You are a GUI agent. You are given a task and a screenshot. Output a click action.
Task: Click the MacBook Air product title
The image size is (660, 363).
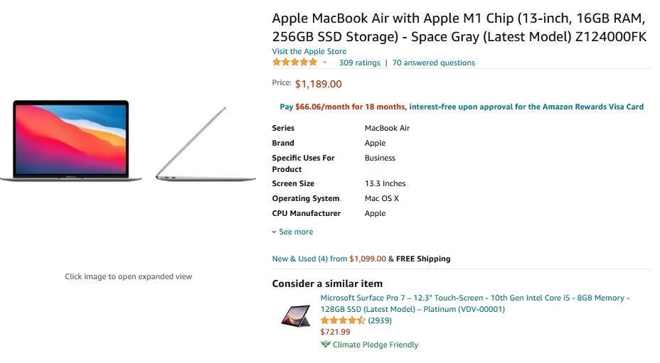(x=459, y=27)
